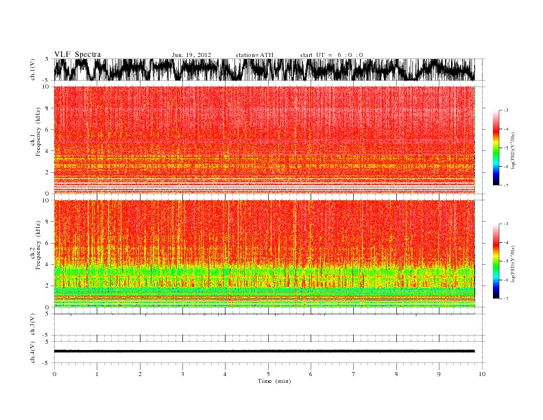Click the "ch.4(V)" axis label
The width and height of the screenshot is (543, 420).
tap(33, 353)
